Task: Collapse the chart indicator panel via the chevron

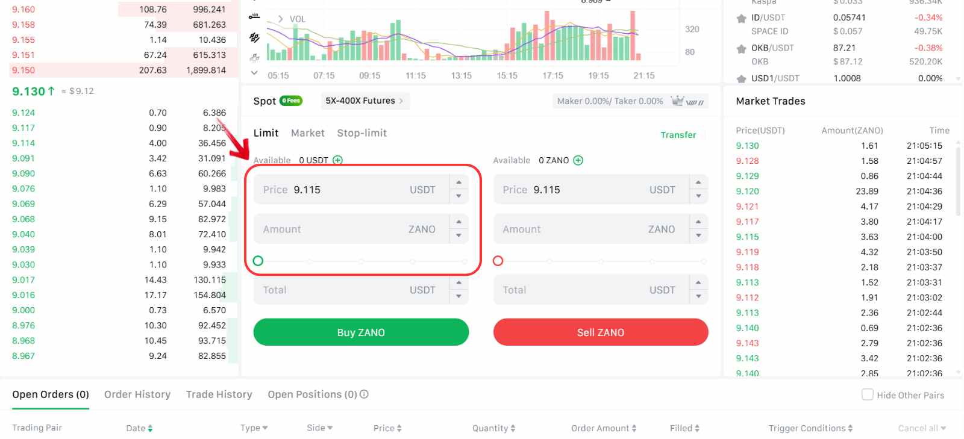Action: pyautogui.click(x=255, y=72)
